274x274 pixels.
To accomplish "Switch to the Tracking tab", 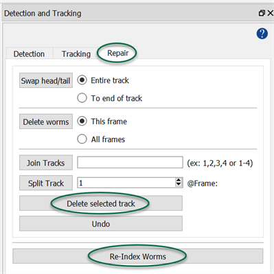I will click(x=76, y=54).
